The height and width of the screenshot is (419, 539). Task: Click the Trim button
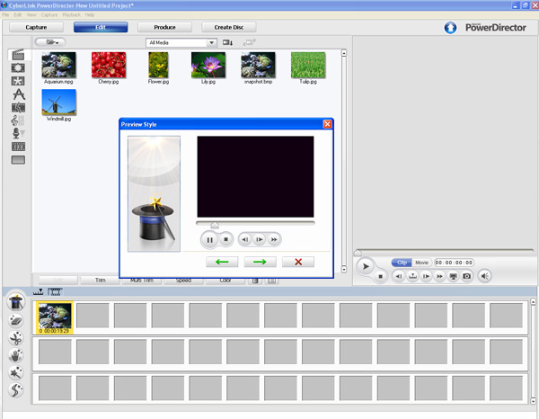click(x=100, y=280)
